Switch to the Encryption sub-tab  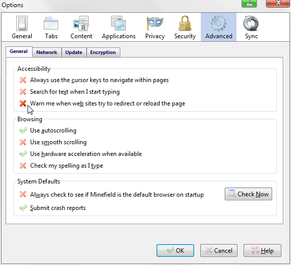[x=103, y=52]
